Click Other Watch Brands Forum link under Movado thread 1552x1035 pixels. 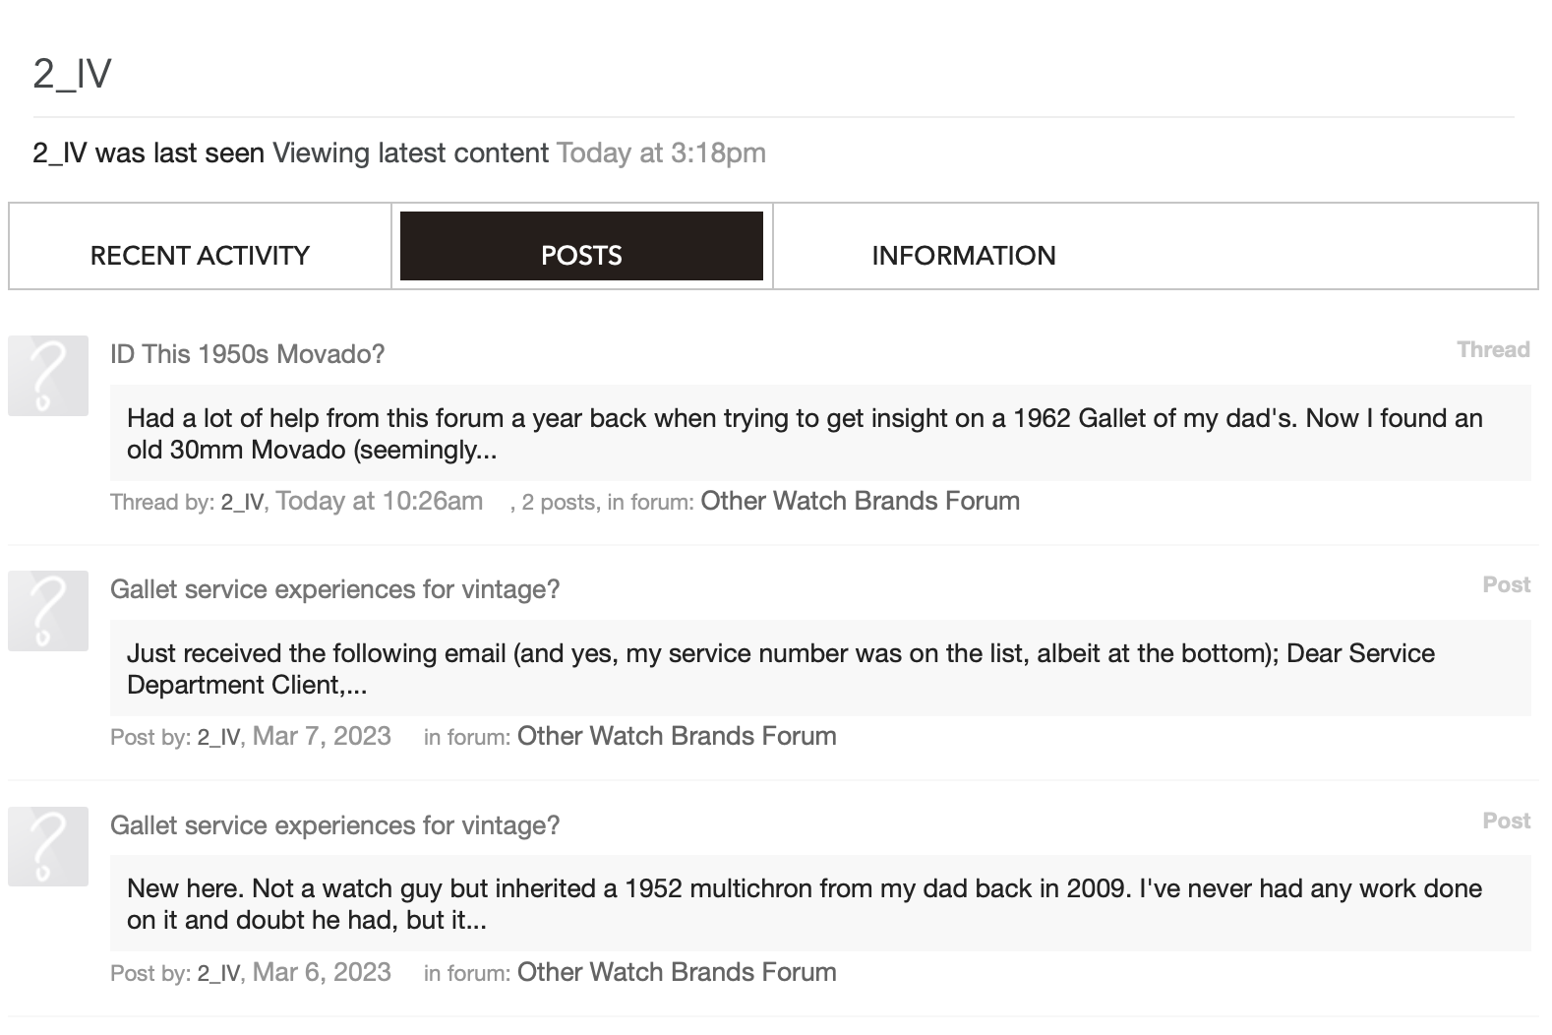(860, 501)
